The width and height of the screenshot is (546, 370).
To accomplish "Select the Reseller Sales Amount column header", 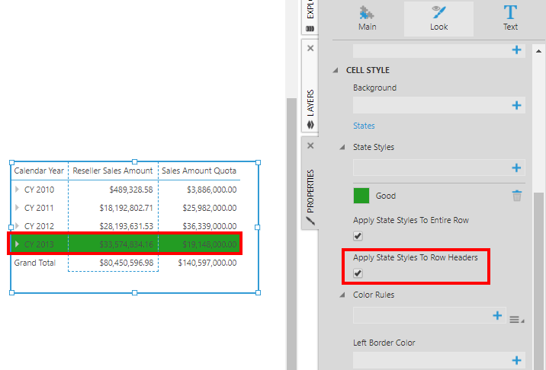I will pyautogui.click(x=113, y=171).
